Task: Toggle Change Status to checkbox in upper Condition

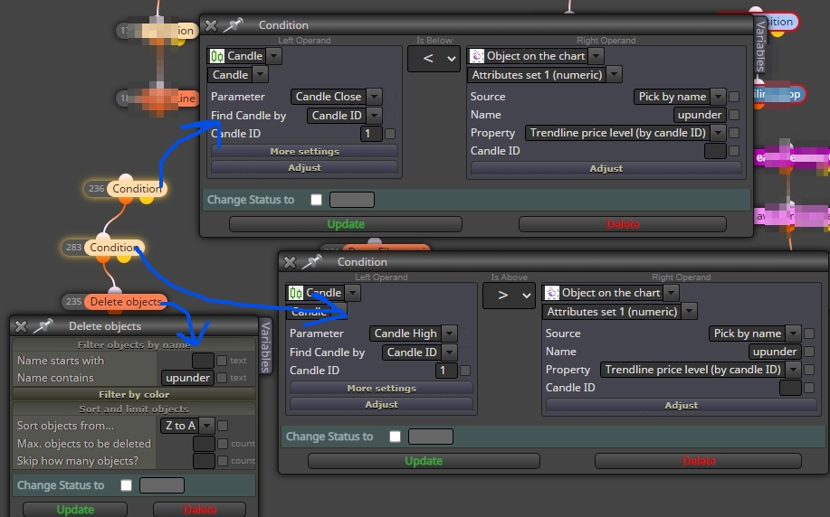Action: tap(316, 200)
